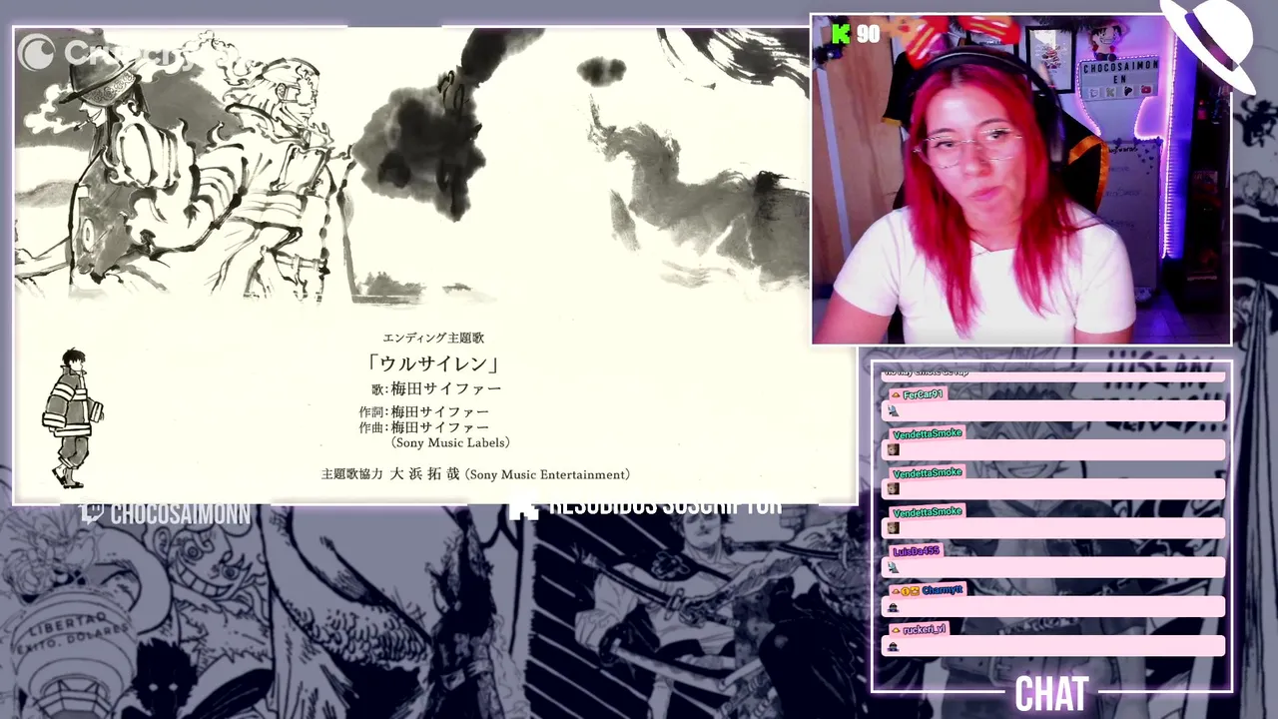
Task: Click the (Sony Music Labels) credit line
Action: point(450,442)
